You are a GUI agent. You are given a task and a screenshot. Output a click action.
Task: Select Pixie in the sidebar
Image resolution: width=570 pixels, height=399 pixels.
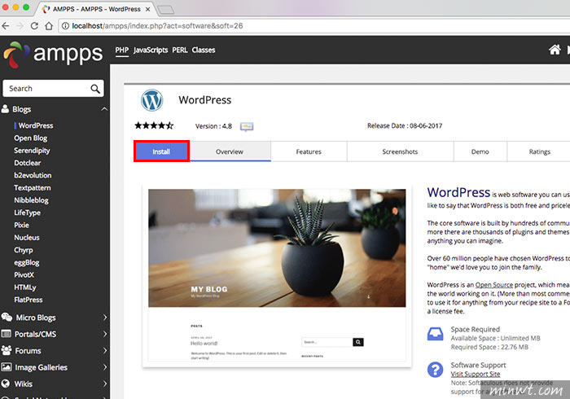(x=21, y=225)
